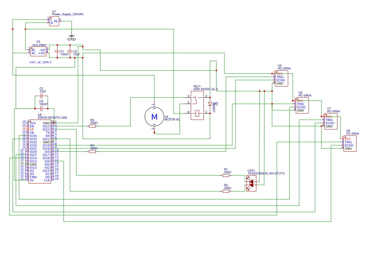372x263 pixels.
Task: Click the IO5 pin label on ESP32
Action: (47, 152)
